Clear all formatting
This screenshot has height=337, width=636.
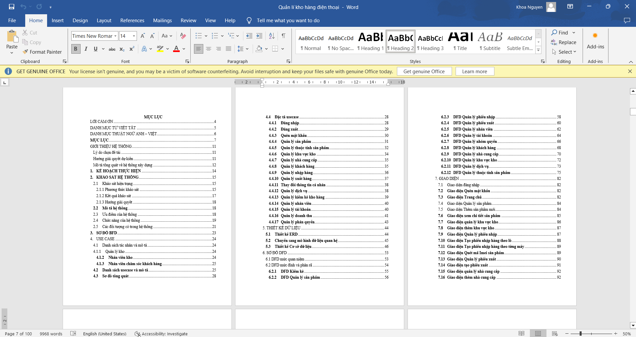coord(183,36)
